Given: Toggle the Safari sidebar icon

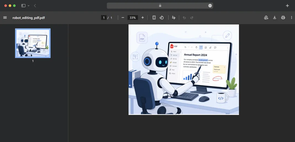Looking at the screenshot, I should [x=23, y=6].
